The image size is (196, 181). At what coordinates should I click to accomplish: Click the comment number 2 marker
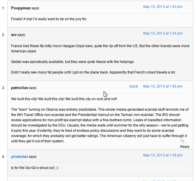[3, 35]
